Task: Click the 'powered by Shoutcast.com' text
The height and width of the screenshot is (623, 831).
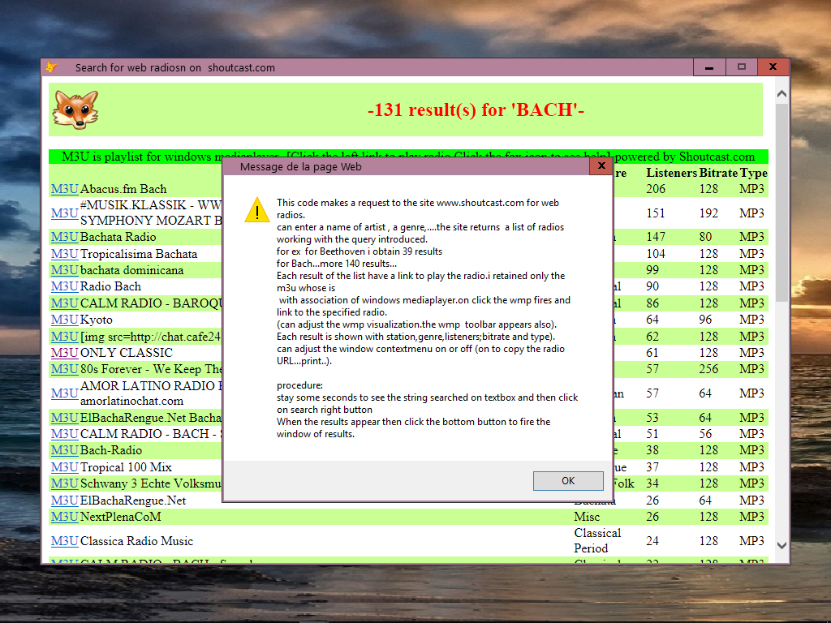Action: [x=685, y=157]
